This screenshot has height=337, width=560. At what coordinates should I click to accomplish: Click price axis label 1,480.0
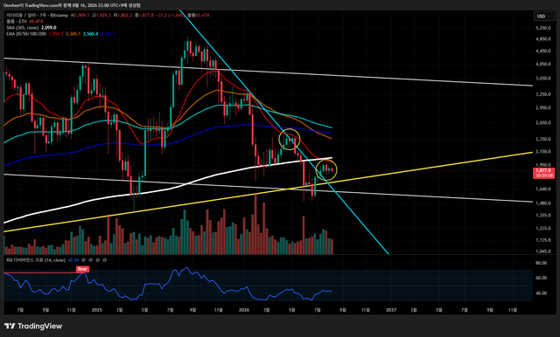tap(543, 203)
